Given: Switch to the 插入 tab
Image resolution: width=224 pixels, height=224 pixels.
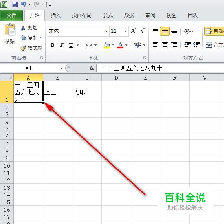Looking at the screenshot, I should (x=55, y=15).
